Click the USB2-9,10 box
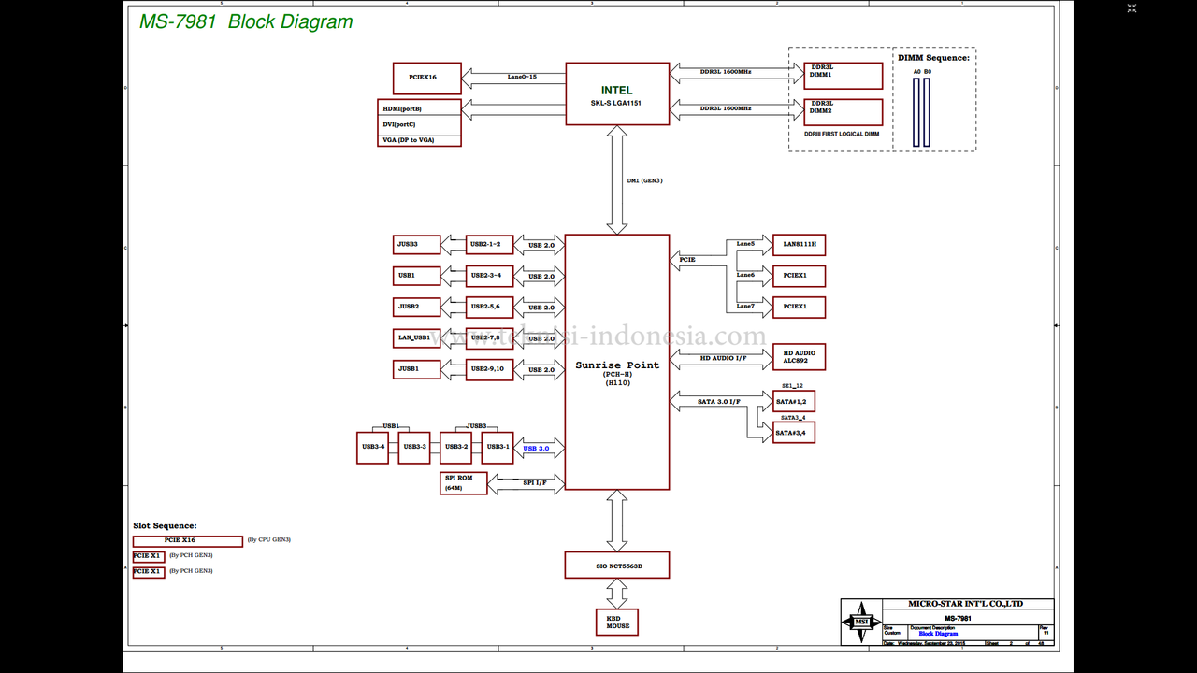Image resolution: width=1197 pixels, height=673 pixels. pos(490,369)
